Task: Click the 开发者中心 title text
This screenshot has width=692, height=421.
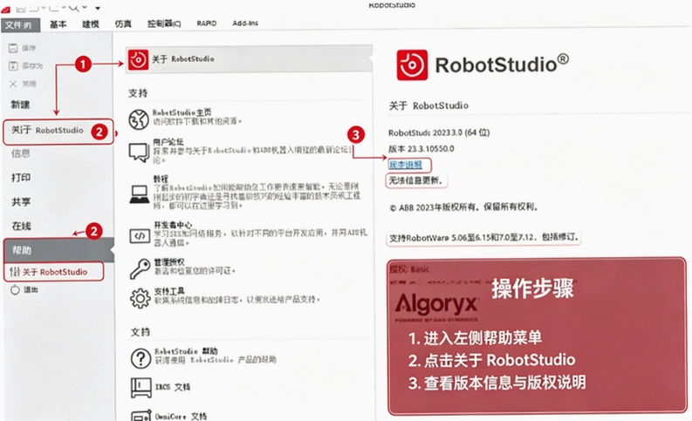Action: (x=173, y=225)
